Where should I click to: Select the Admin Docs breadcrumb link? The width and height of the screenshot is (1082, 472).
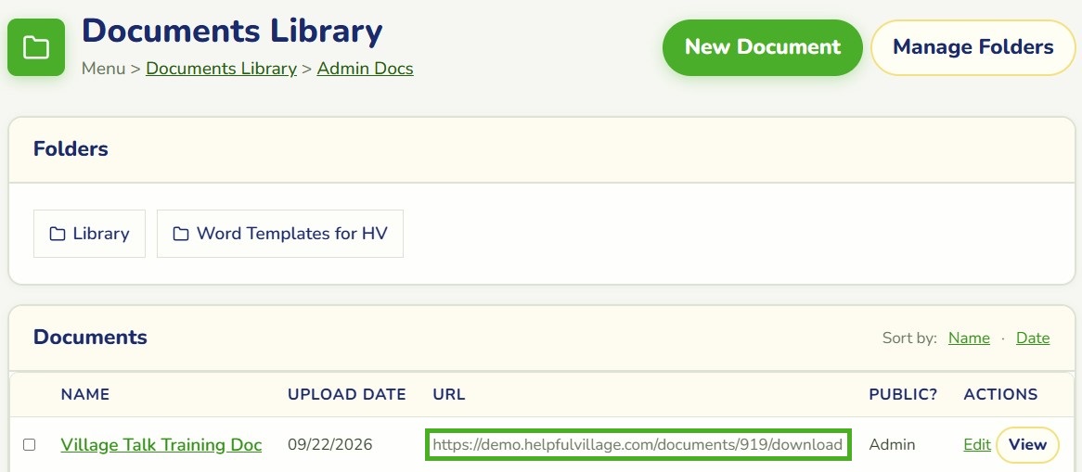[x=365, y=69]
